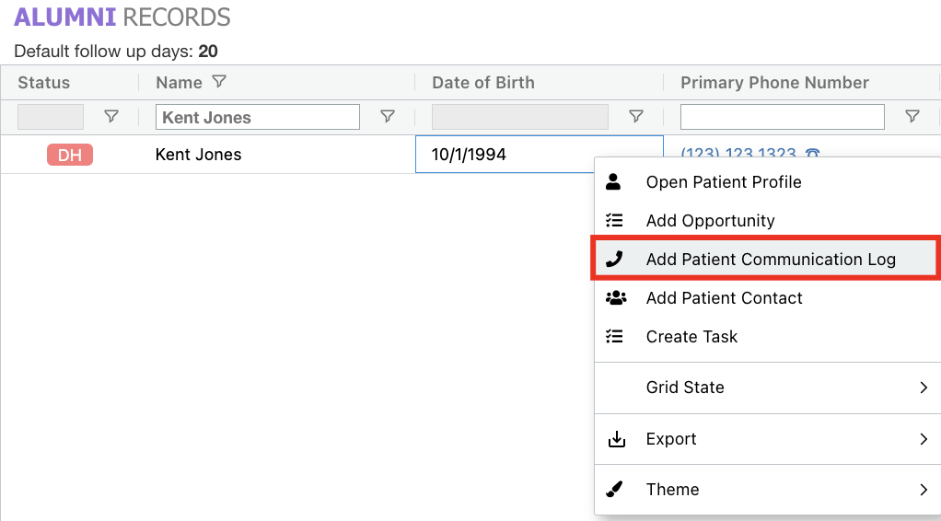Click the Date of Birth filter funnel icon

coord(635,117)
